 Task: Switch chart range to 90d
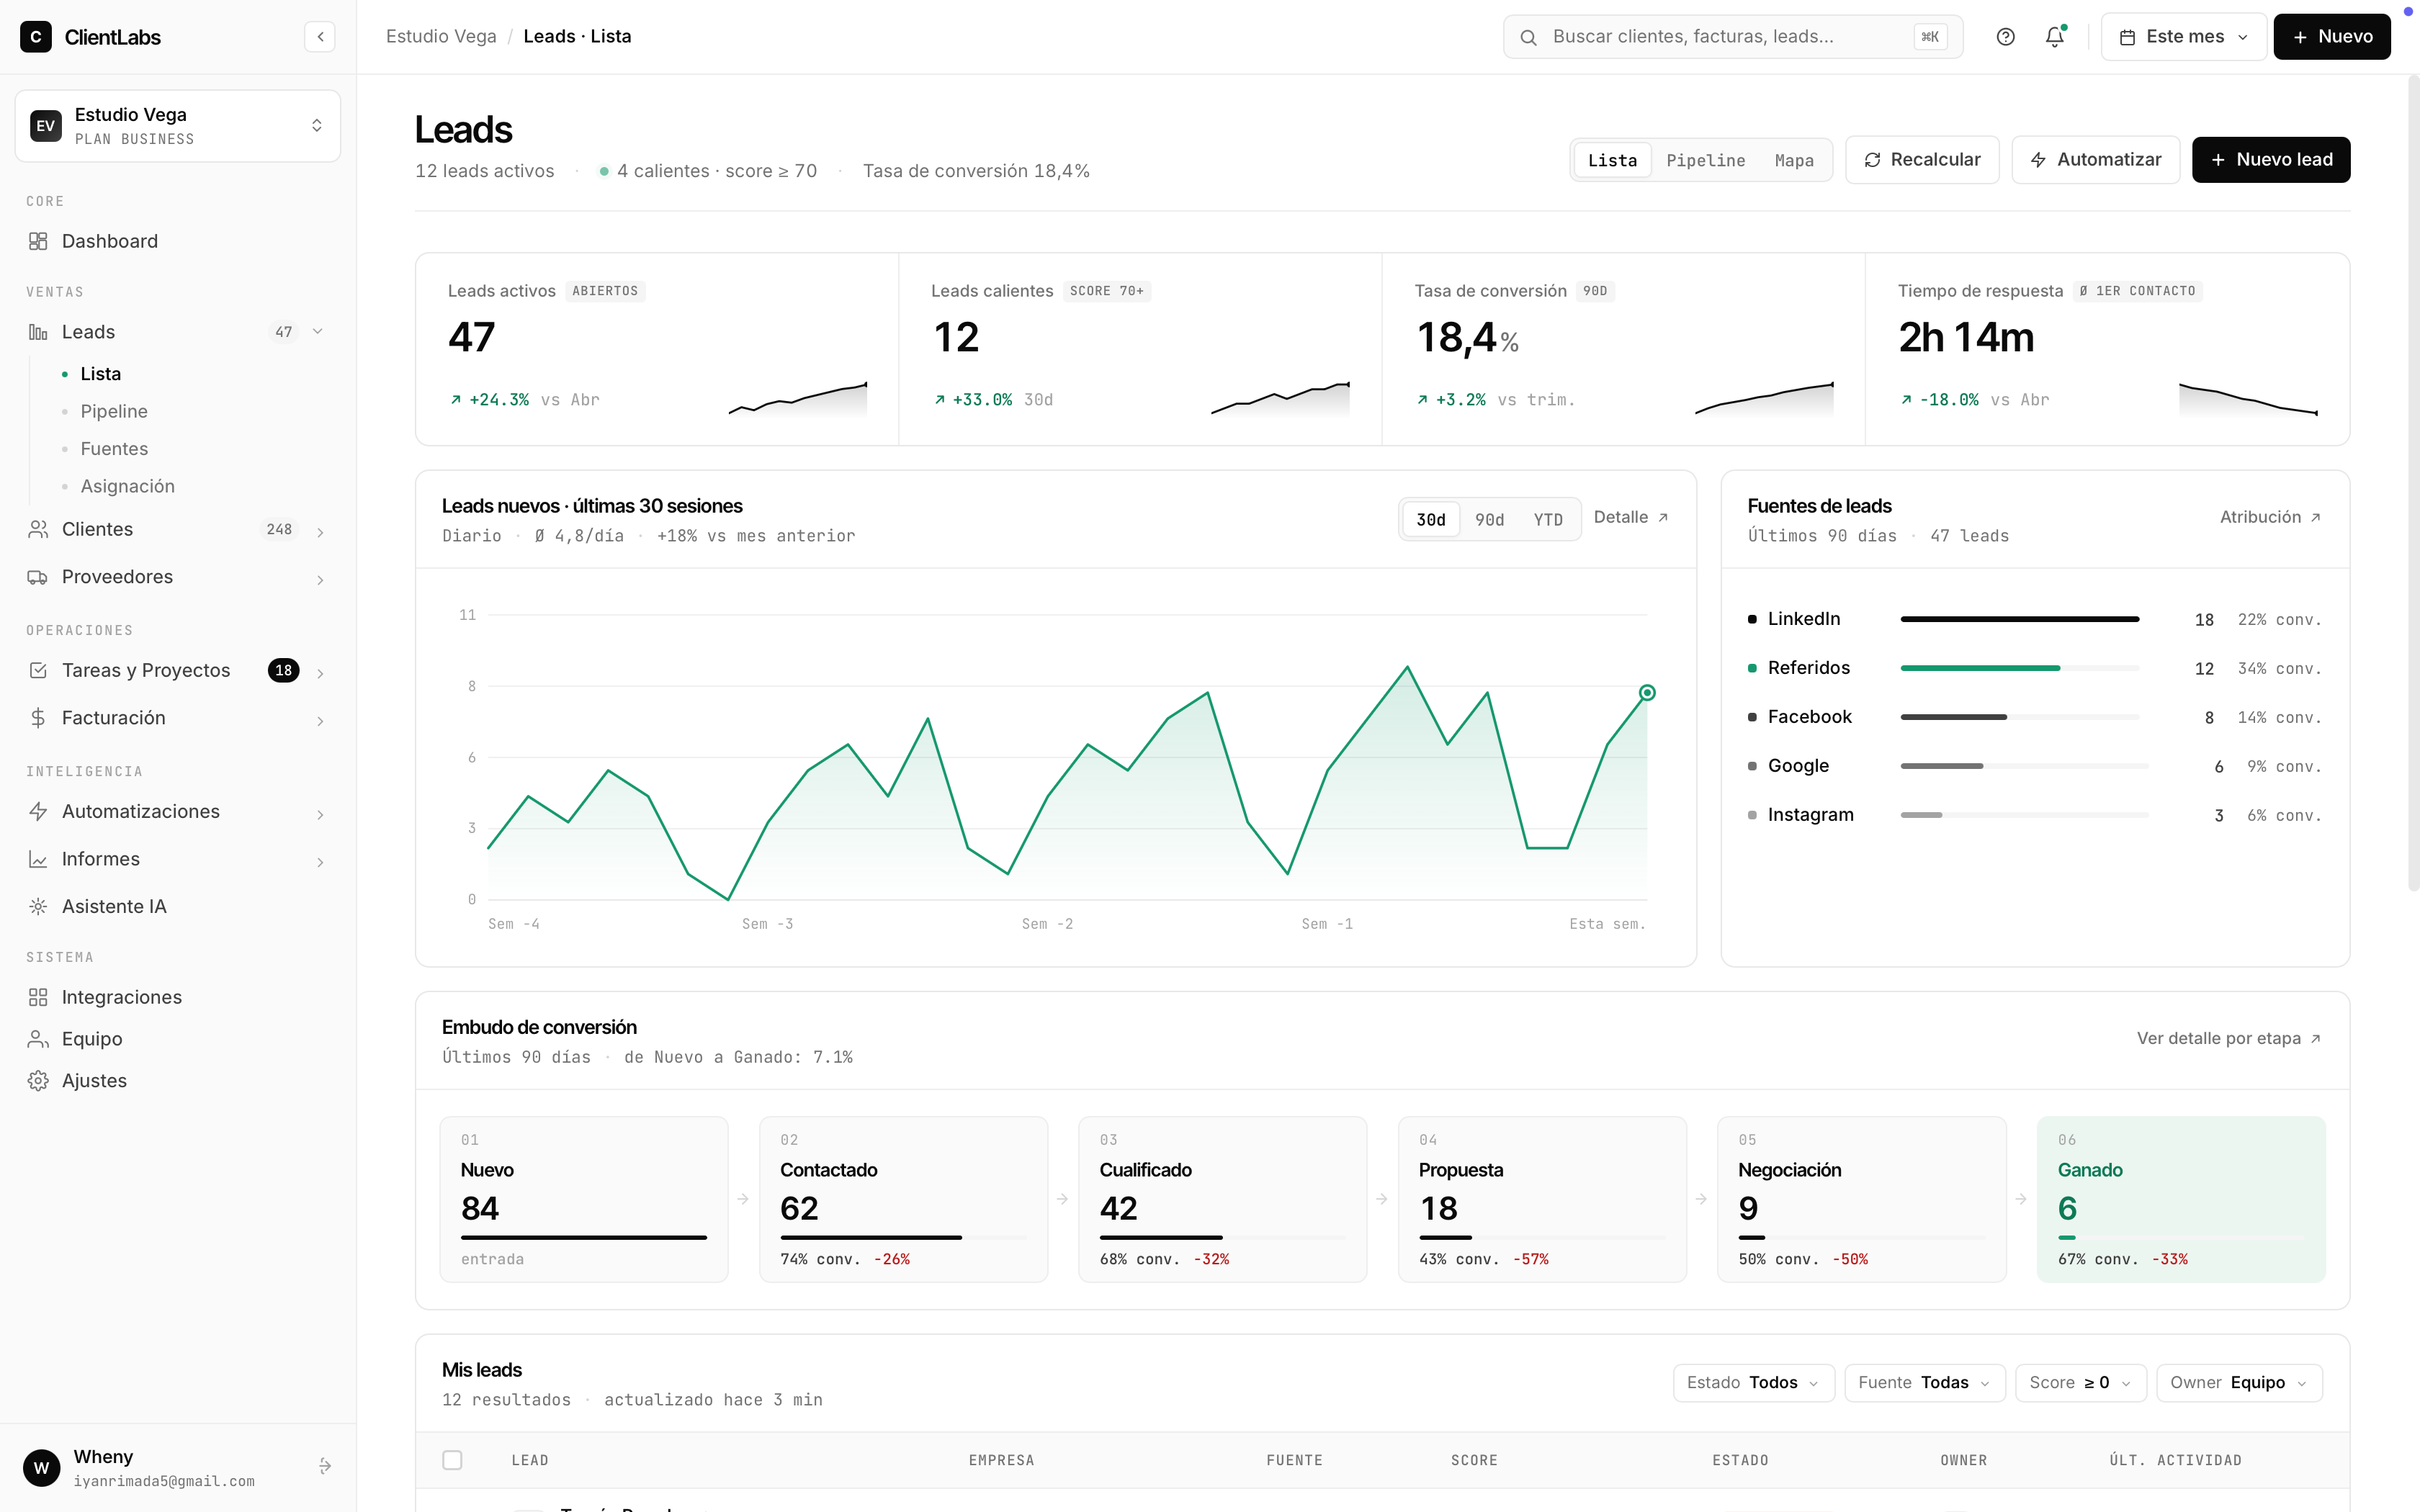[1489, 519]
